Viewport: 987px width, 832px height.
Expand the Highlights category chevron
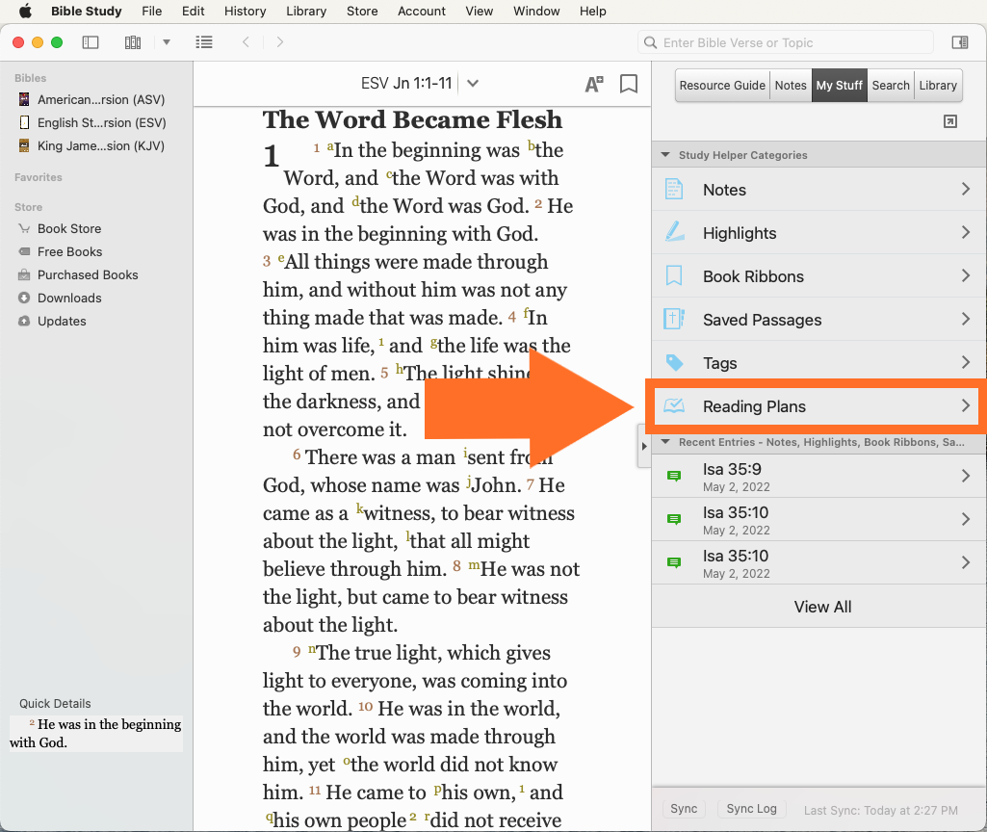point(966,232)
